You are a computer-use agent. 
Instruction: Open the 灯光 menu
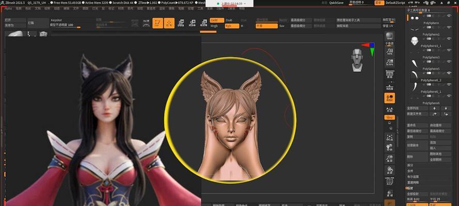(x=95, y=9)
